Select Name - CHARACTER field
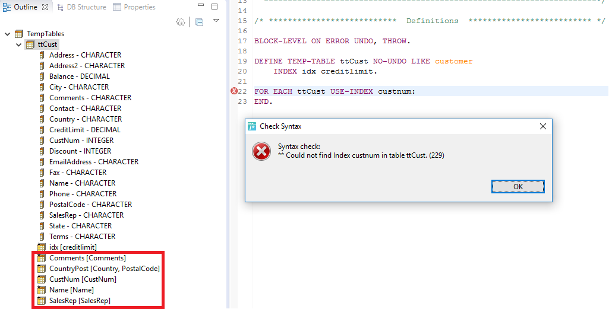The image size is (609, 309). pyautogui.click(x=82, y=183)
